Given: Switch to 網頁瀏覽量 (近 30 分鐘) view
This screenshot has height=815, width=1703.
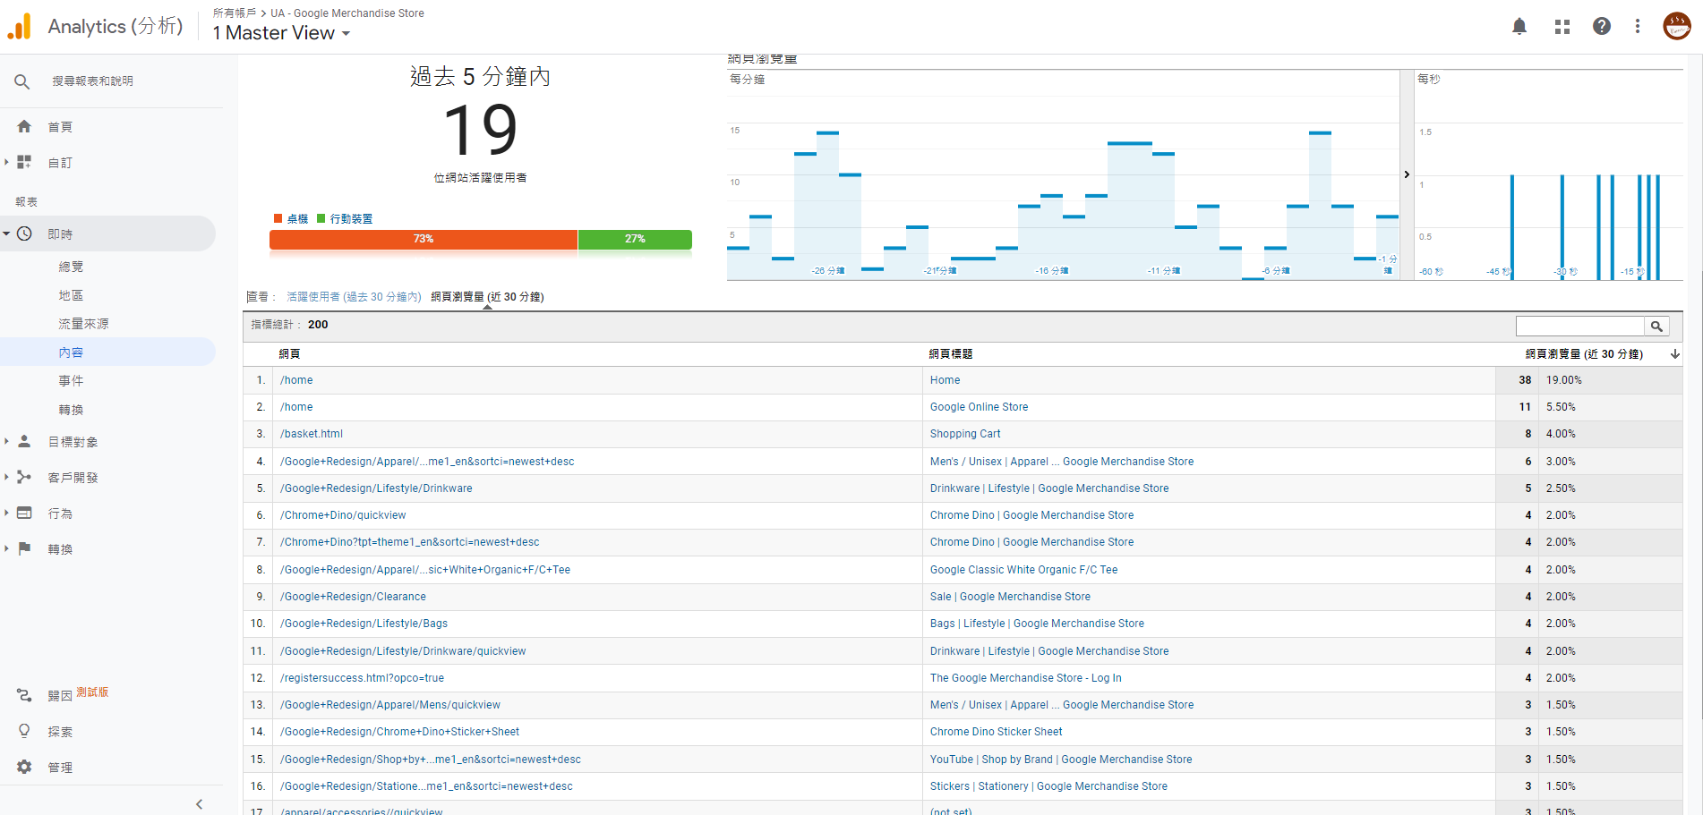Looking at the screenshot, I should click(487, 297).
